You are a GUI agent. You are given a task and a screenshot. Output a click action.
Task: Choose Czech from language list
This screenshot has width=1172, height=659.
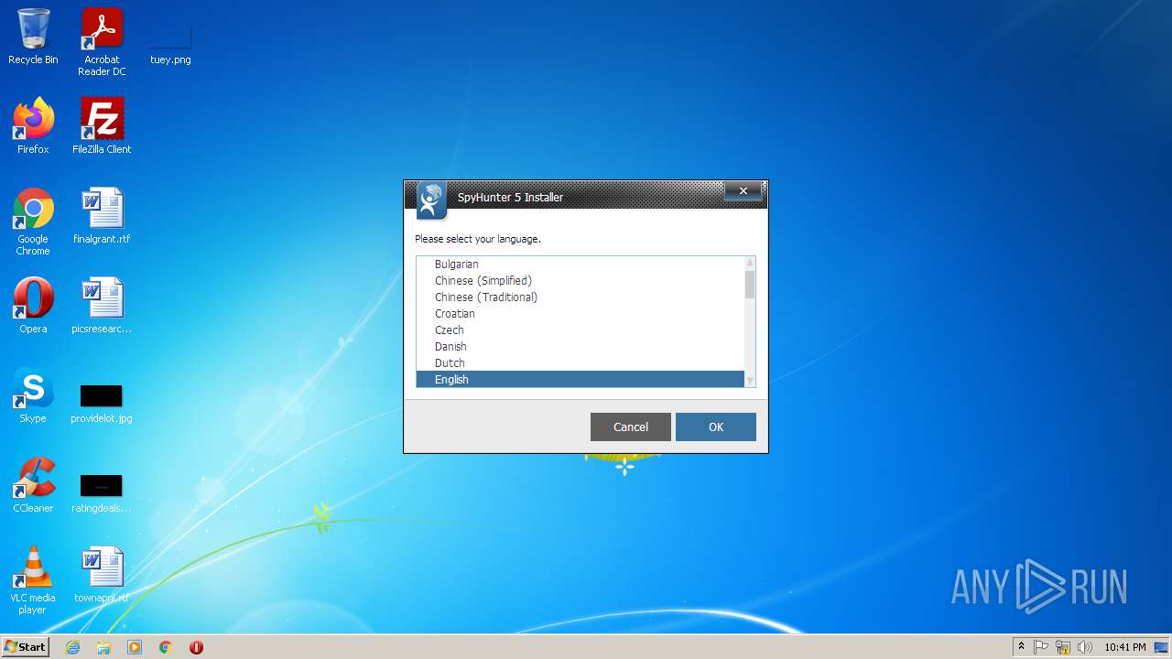coord(581,330)
